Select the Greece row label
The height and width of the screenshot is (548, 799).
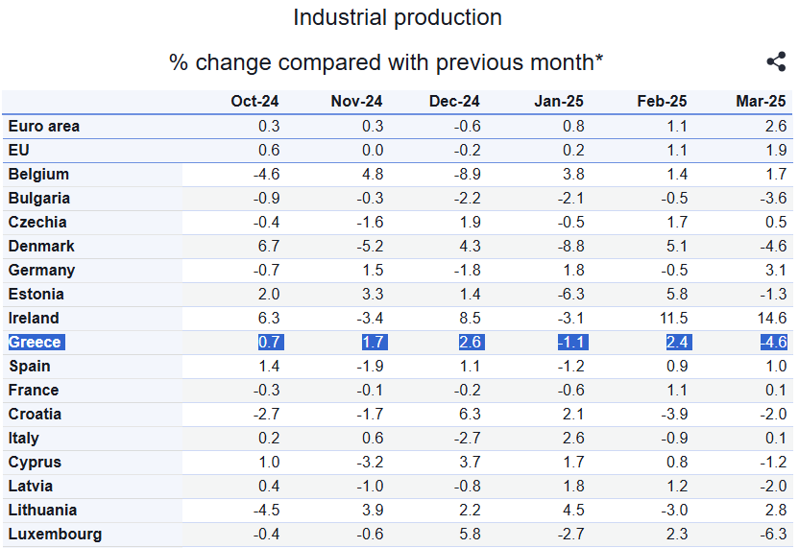35,343
